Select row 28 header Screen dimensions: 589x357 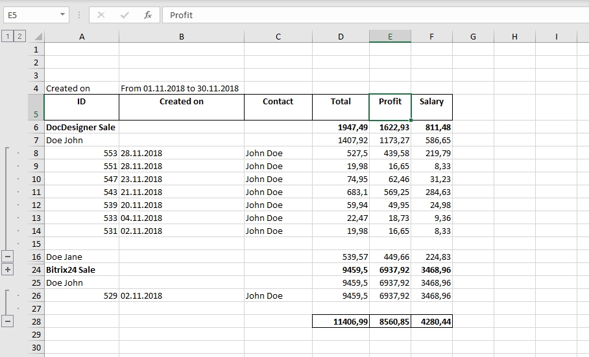tap(36, 321)
